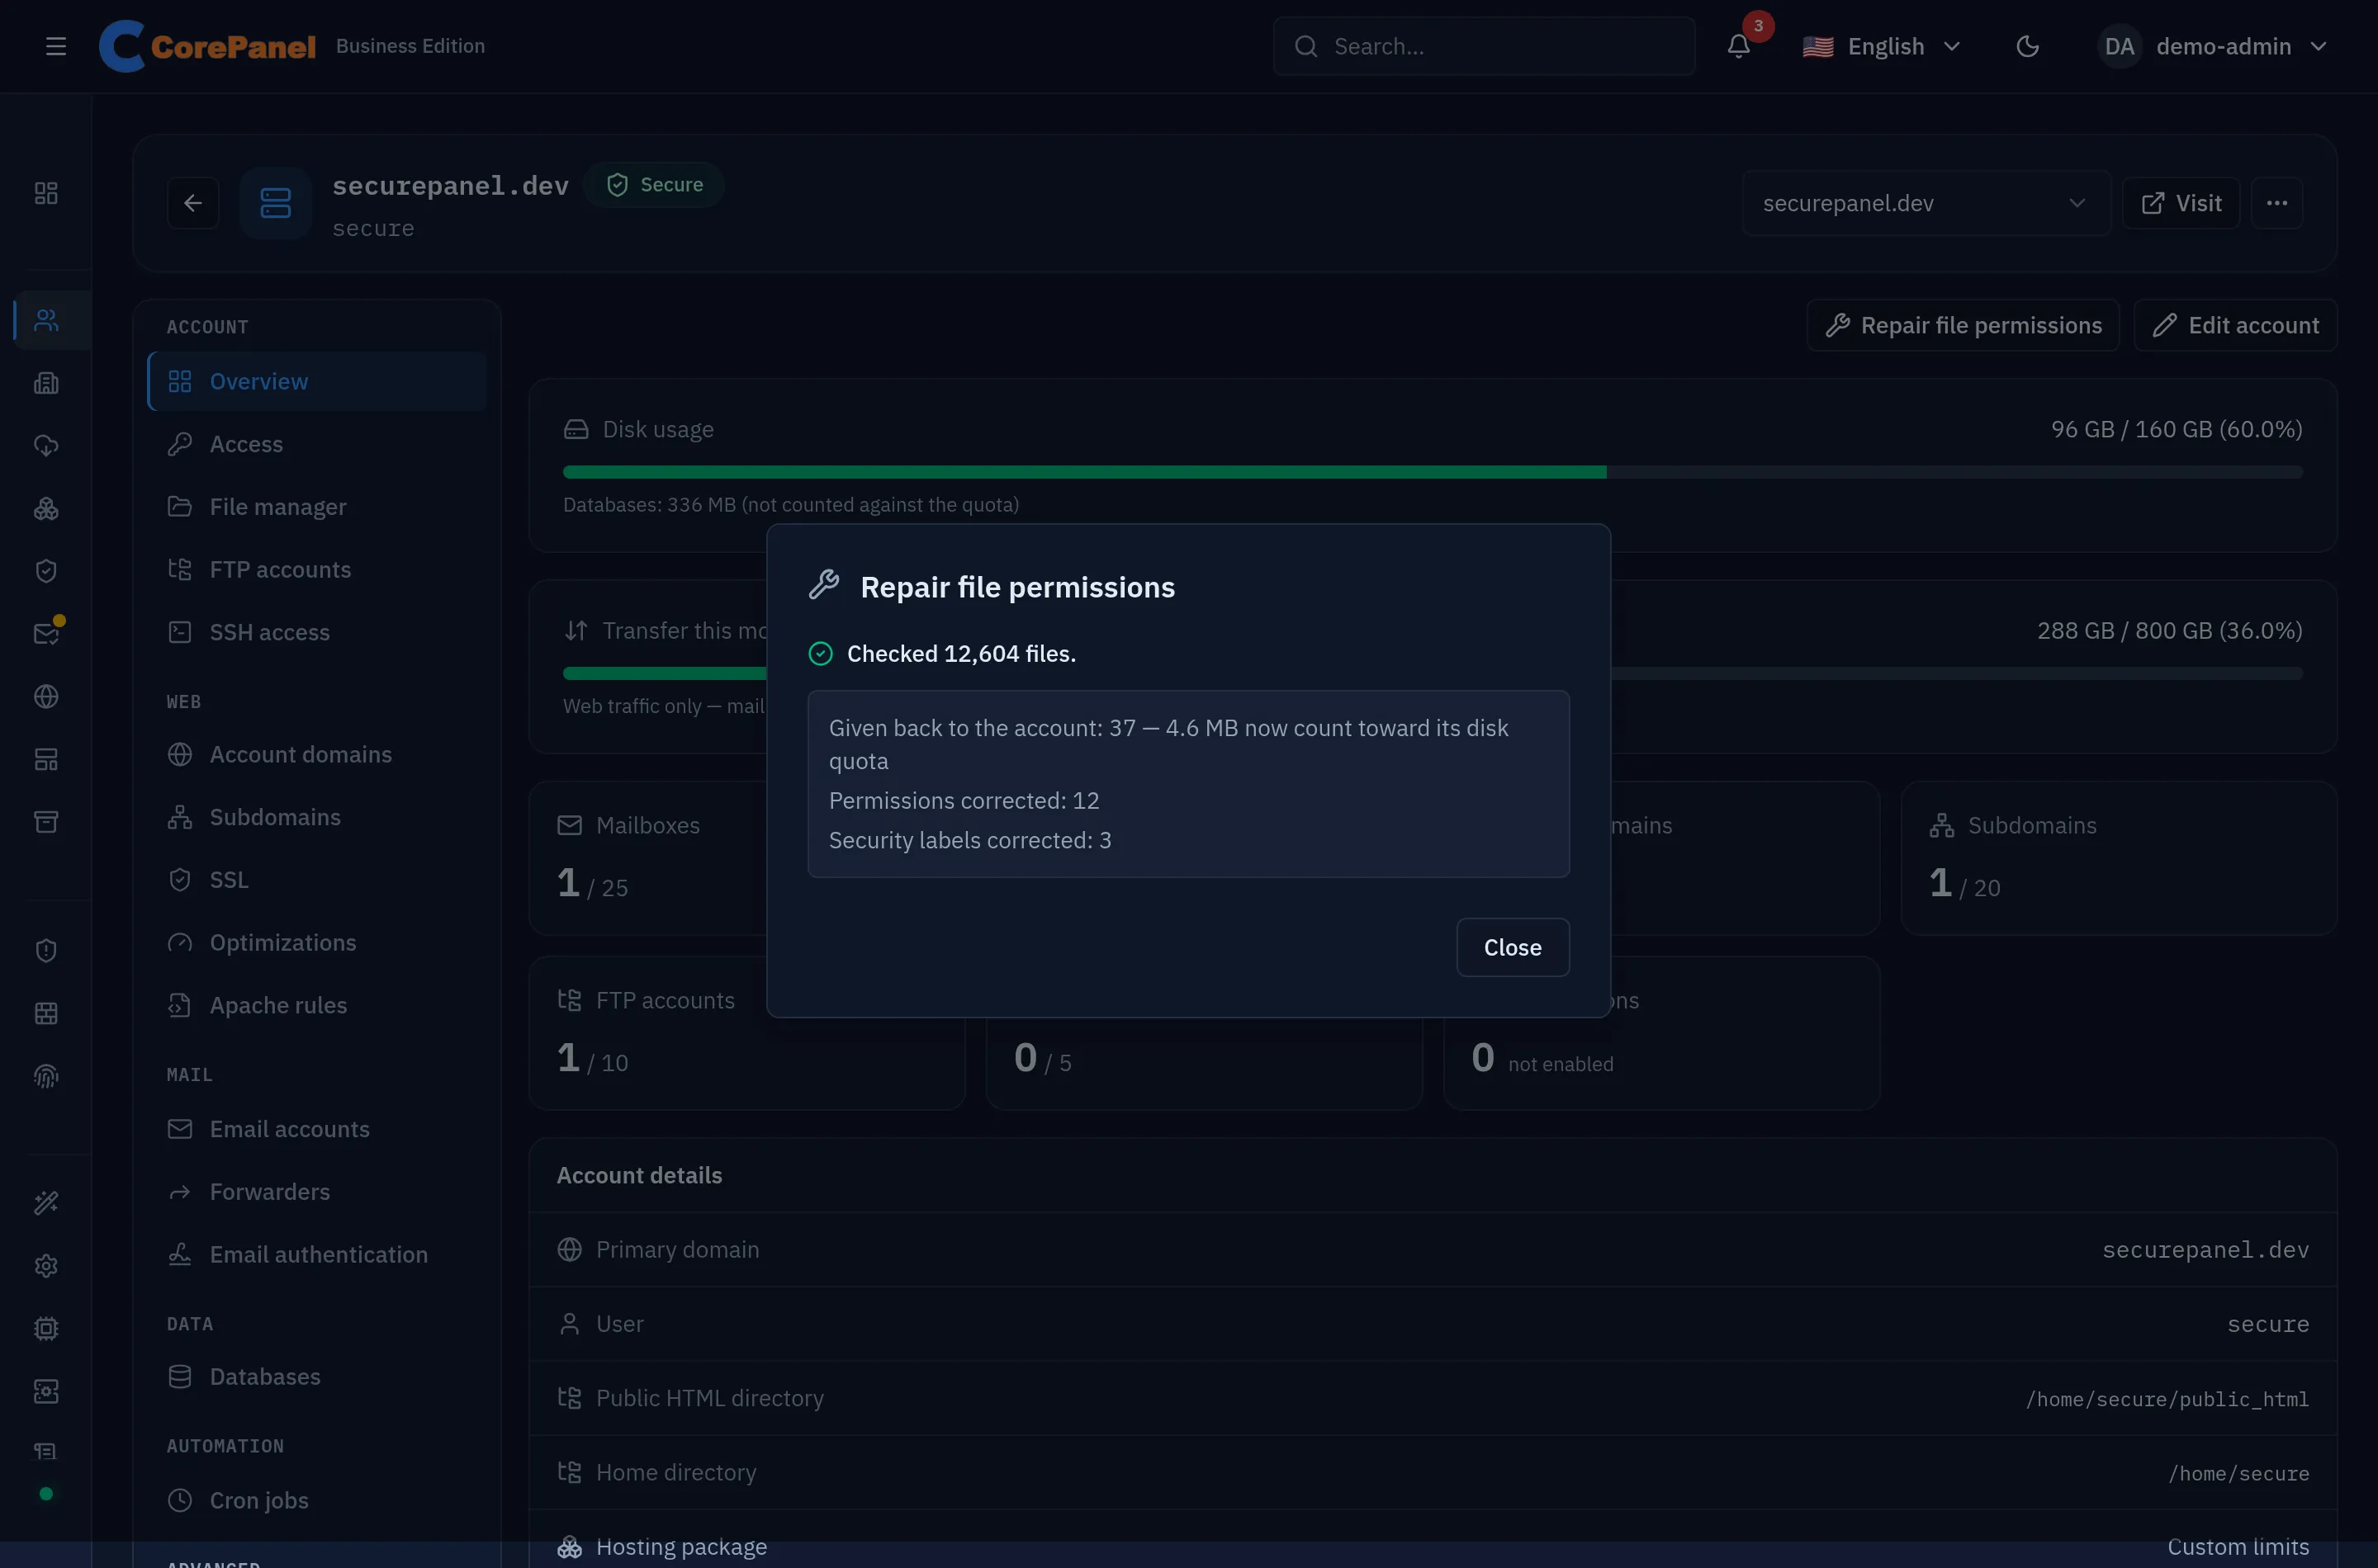2378x1568 pixels.
Task: Click the CPU chip icon in the left rail
Action: pos(46,1328)
